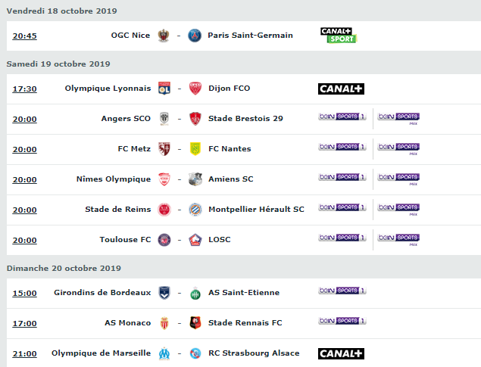Image resolution: width=481 pixels, height=367 pixels.
Task: Click beIN Sports Max logo on Angers row
Action: (x=398, y=119)
